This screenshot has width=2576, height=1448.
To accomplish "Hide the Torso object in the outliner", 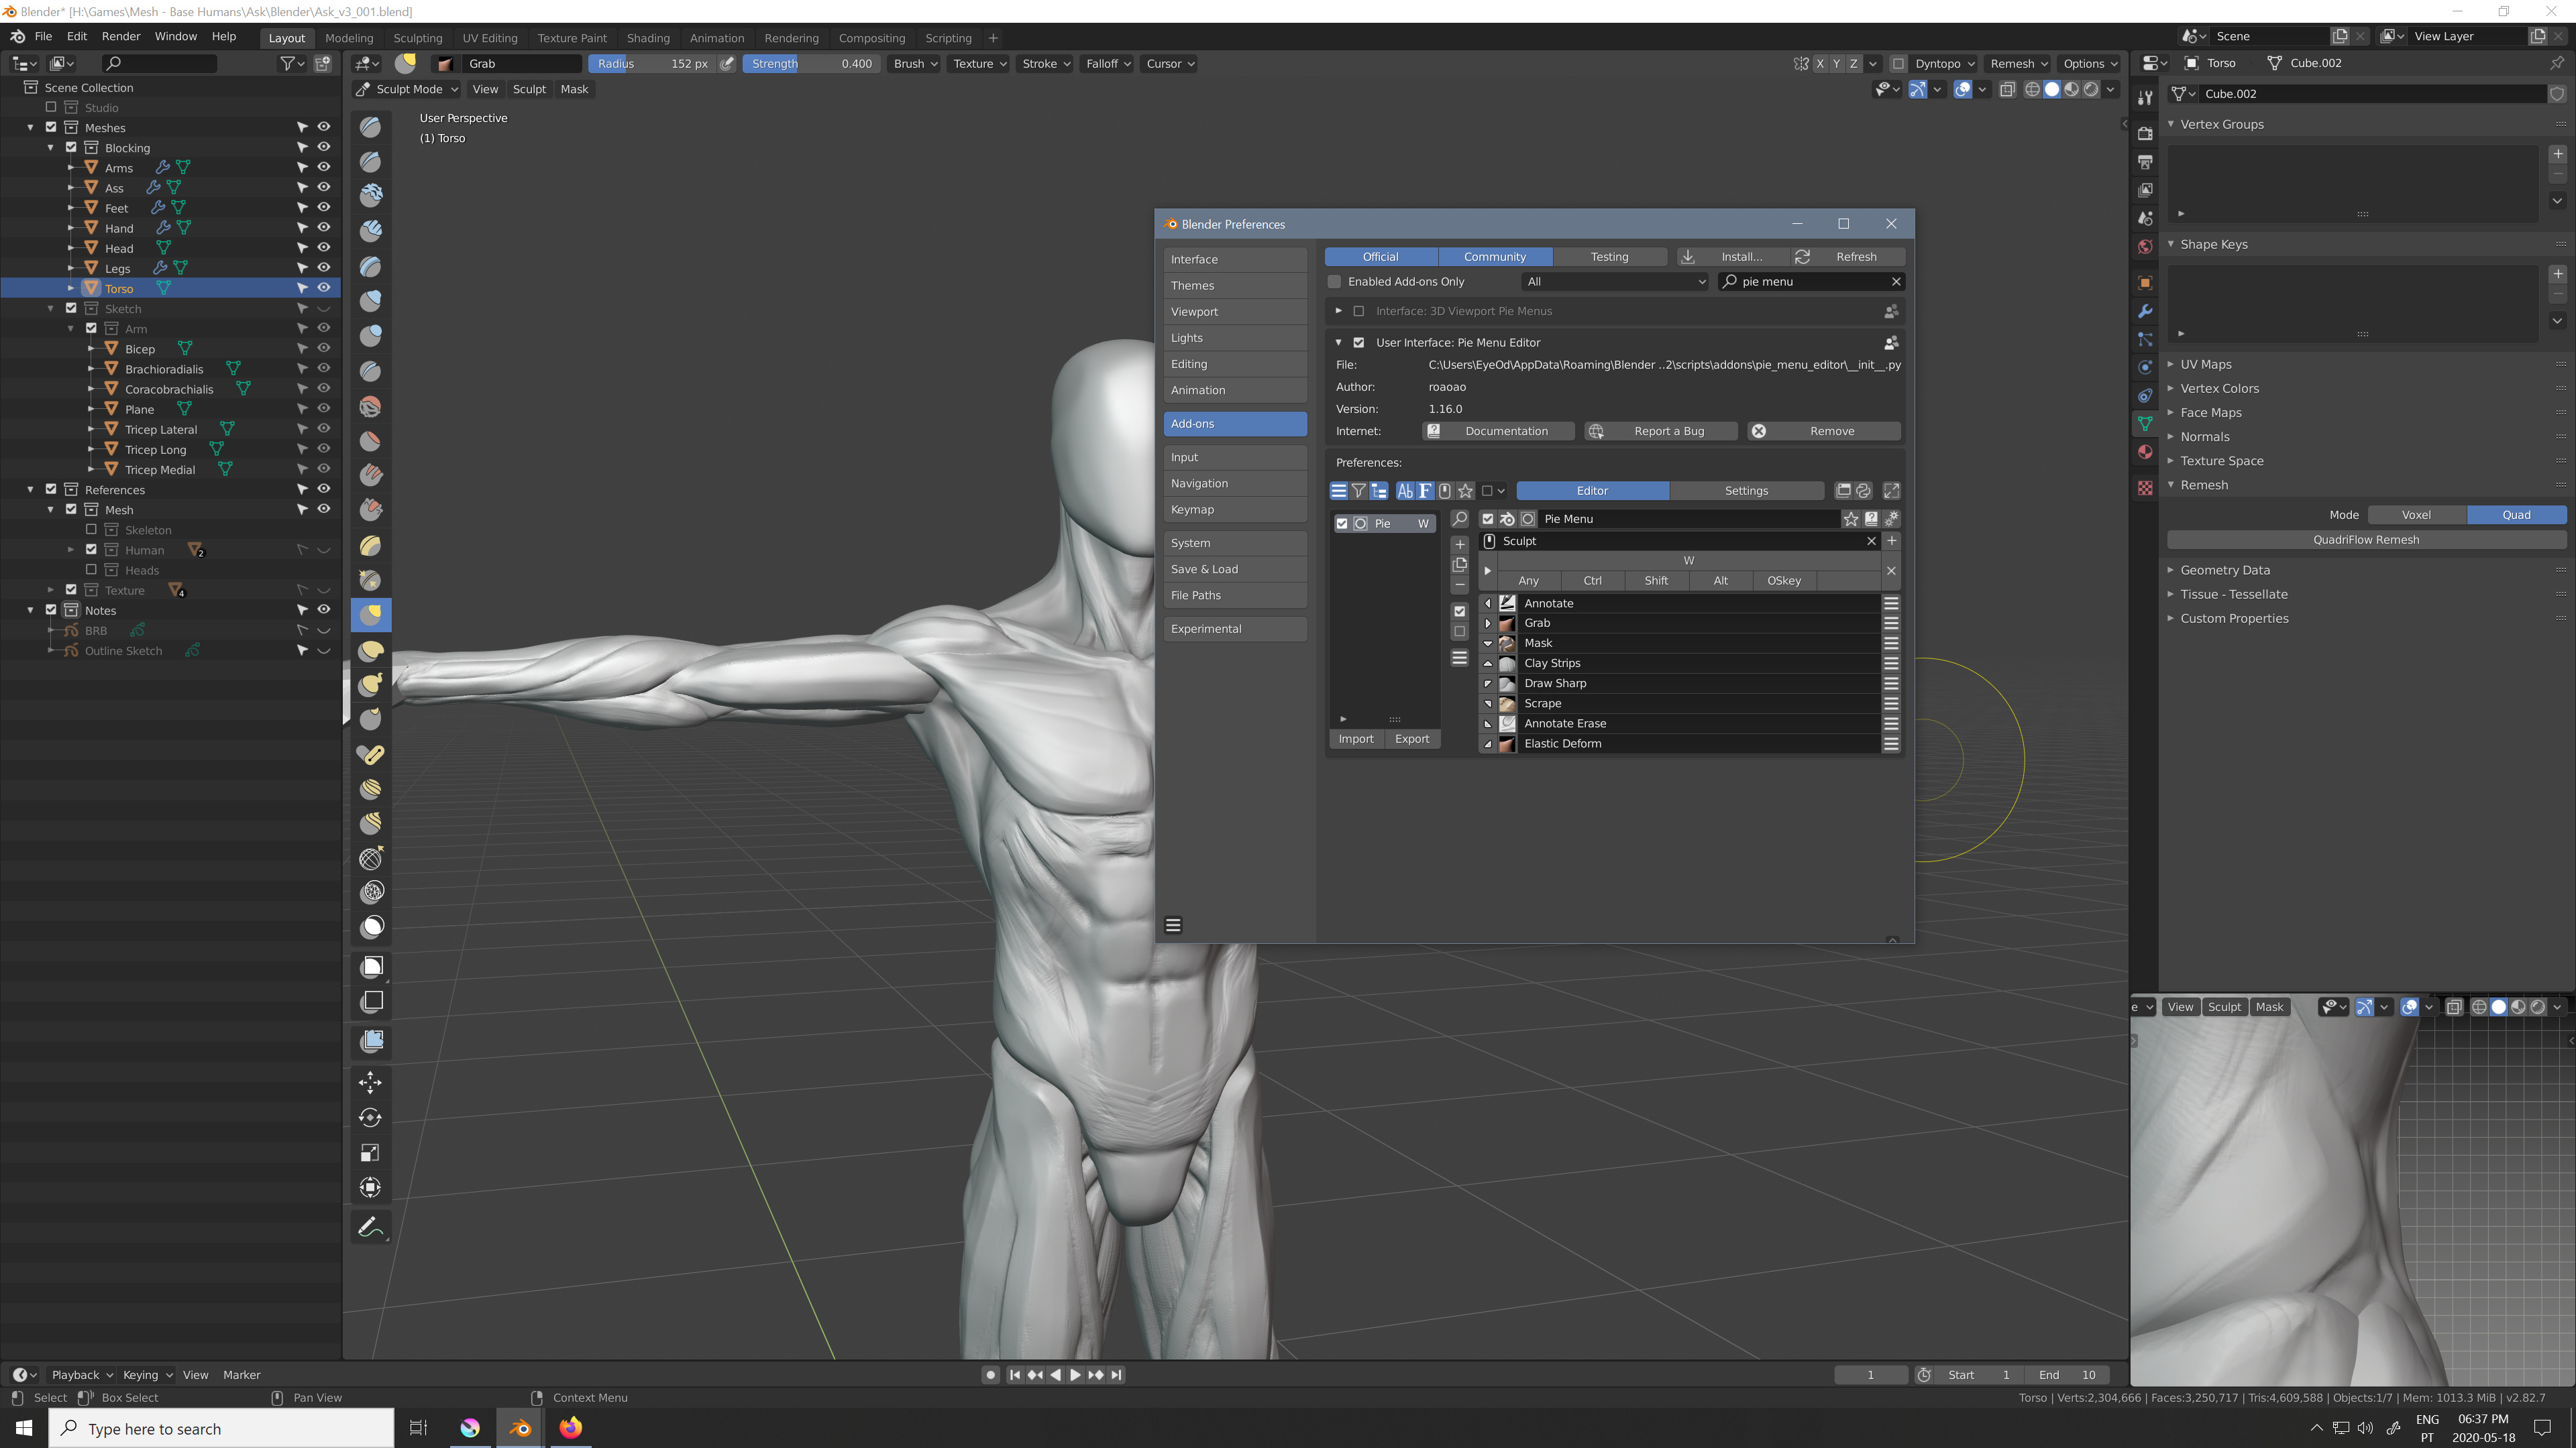I will tap(324, 288).
